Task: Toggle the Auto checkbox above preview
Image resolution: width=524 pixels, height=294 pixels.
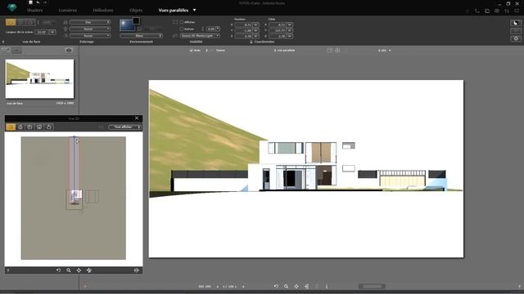Action: point(191,51)
